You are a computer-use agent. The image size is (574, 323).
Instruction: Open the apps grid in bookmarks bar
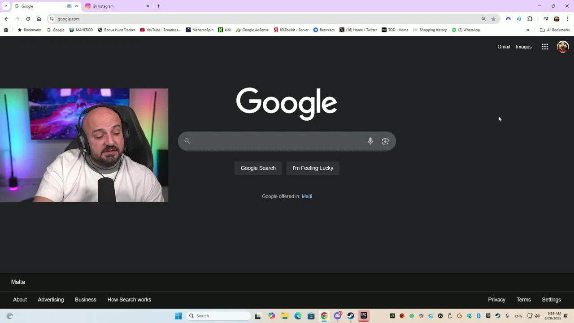click(x=6, y=30)
